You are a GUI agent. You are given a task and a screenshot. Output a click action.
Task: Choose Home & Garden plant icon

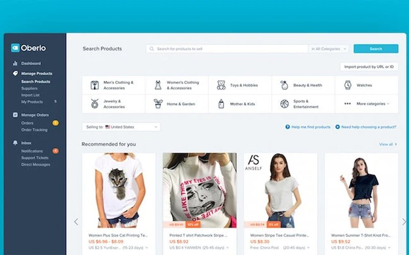pyautogui.click(x=158, y=104)
